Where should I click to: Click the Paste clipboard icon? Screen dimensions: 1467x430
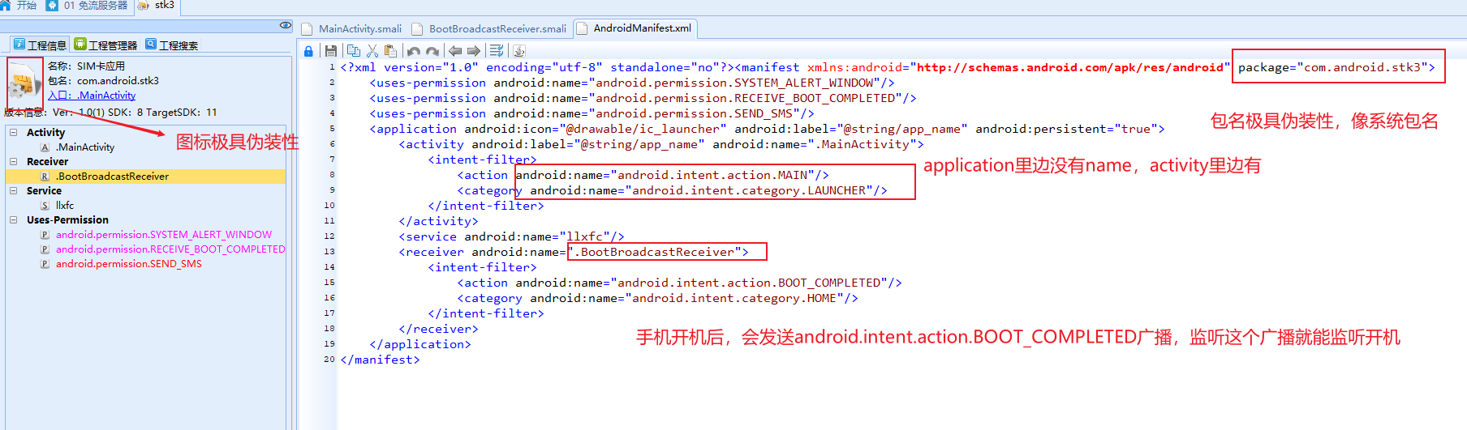(390, 51)
